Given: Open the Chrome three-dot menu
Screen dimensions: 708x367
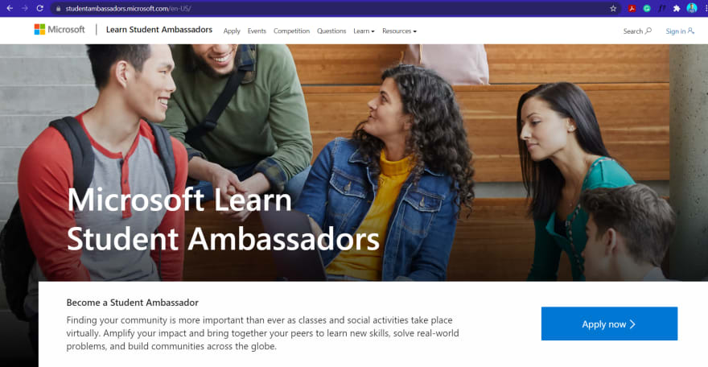Looking at the screenshot, I should pos(706,9).
